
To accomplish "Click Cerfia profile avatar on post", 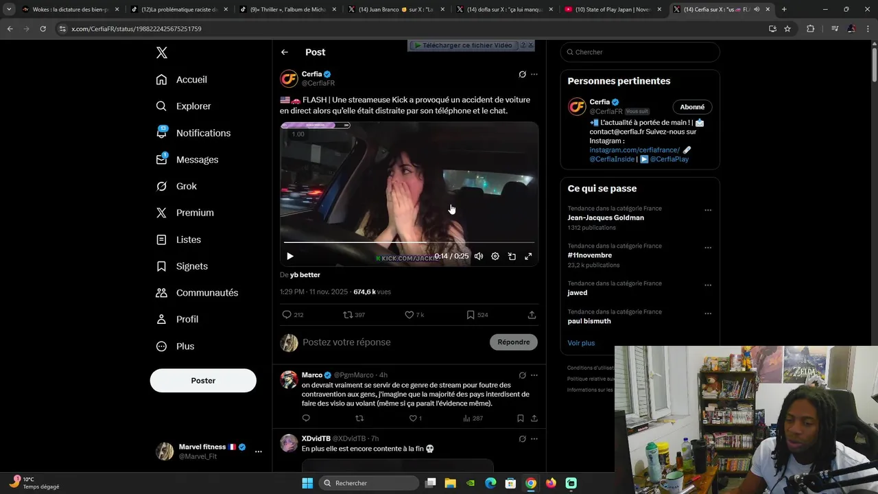I will point(289,78).
